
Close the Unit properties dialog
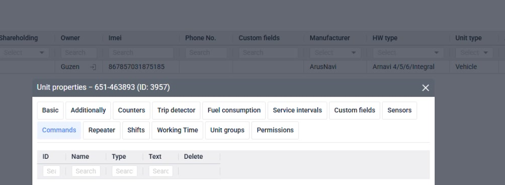pos(426,88)
